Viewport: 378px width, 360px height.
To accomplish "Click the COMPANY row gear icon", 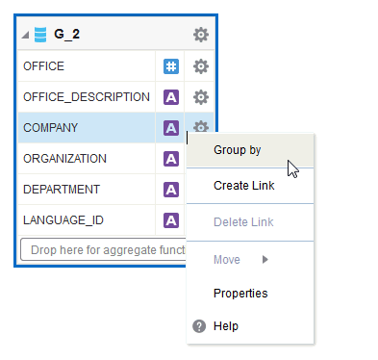I will click(201, 126).
